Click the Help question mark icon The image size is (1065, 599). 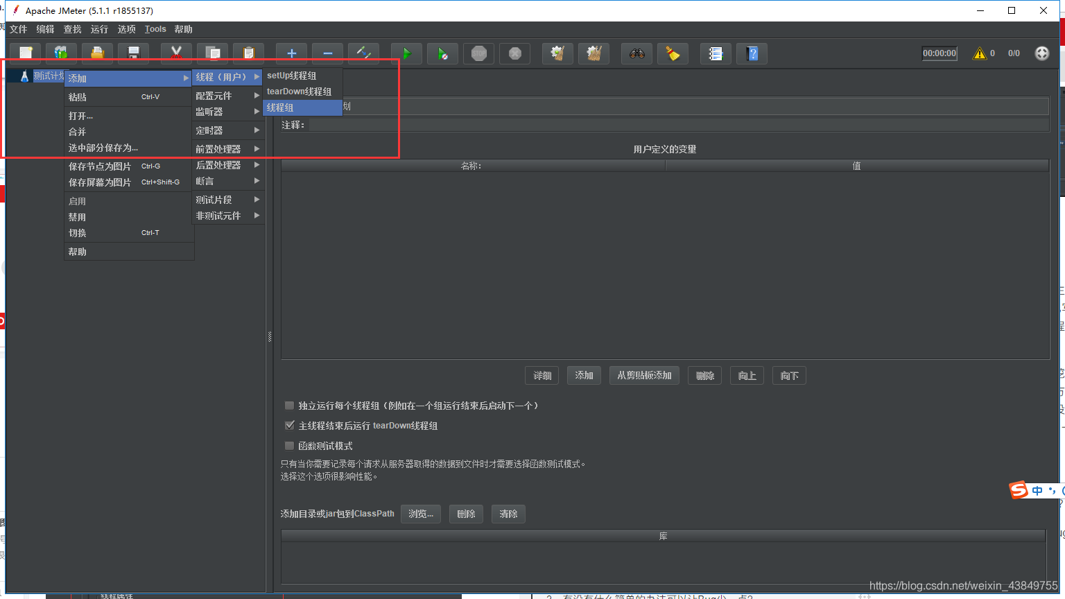(x=752, y=53)
